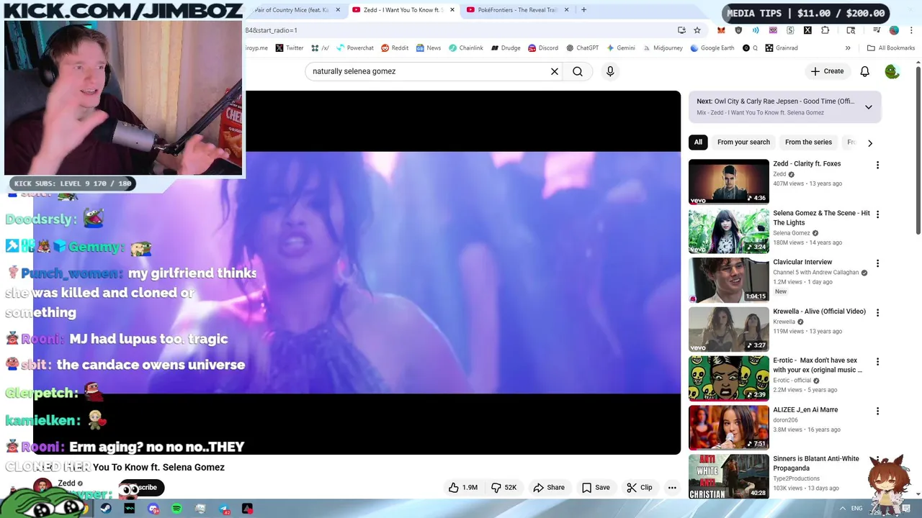Open E-rotic Max don't have sex video

[728, 378]
